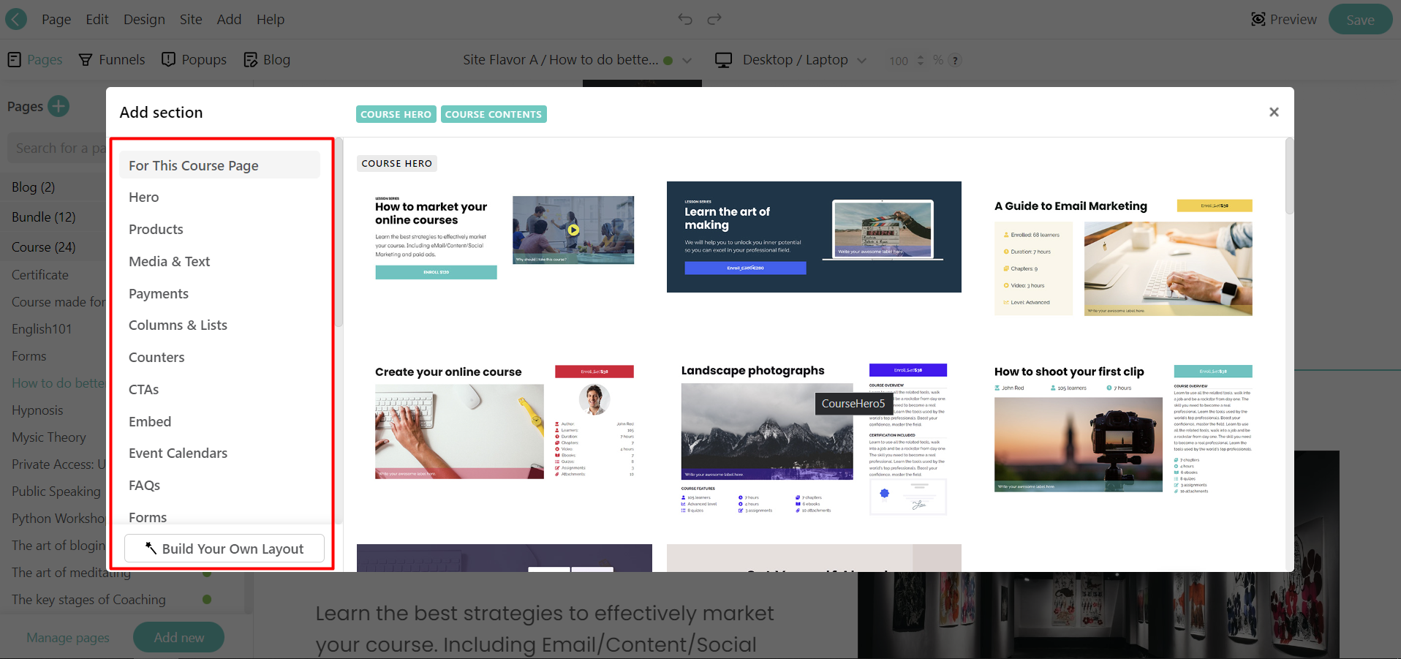
Task: Open the Site menu
Action: 190,19
